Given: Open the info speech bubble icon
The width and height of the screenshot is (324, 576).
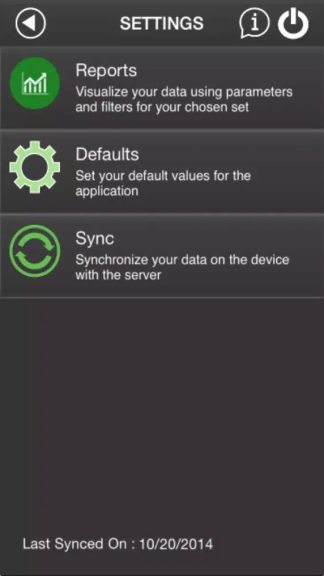Looking at the screenshot, I should point(254,23).
